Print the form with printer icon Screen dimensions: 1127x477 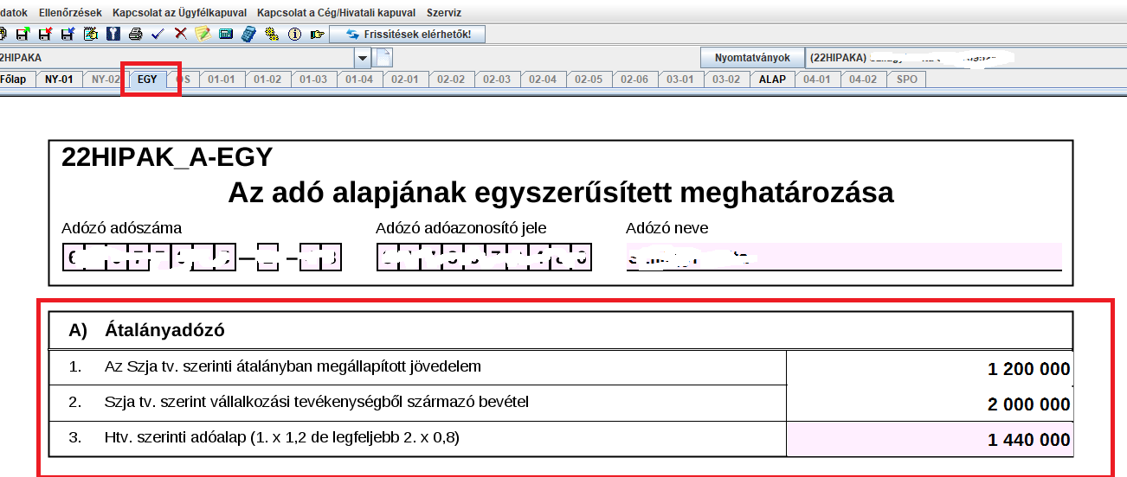[x=135, y=34]
